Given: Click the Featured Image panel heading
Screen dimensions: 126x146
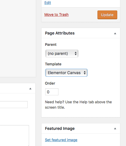Looking at the screenshot, I should tap(60, 128).
